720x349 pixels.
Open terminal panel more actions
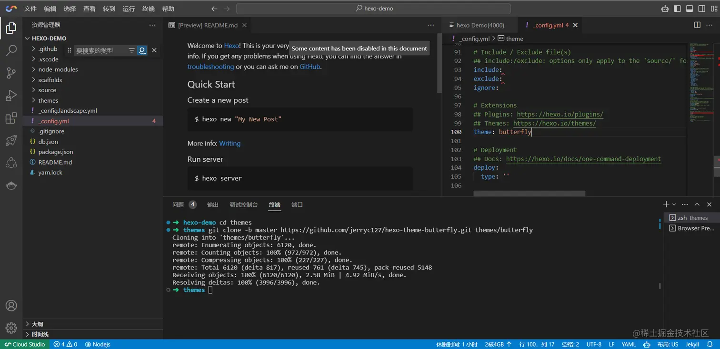click(x=685, y=204)
